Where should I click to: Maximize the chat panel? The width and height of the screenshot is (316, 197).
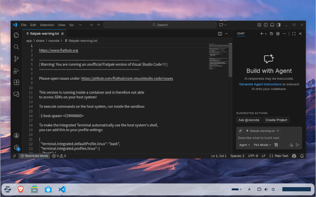point(294,34)
